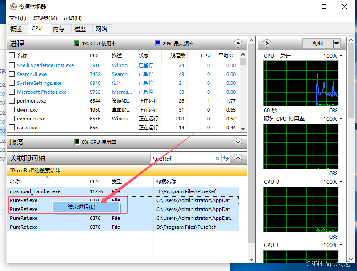The width and height of the screenshot is (357, 271).
Task: Expand the 服务 section chevron
Action: (238, 142)
